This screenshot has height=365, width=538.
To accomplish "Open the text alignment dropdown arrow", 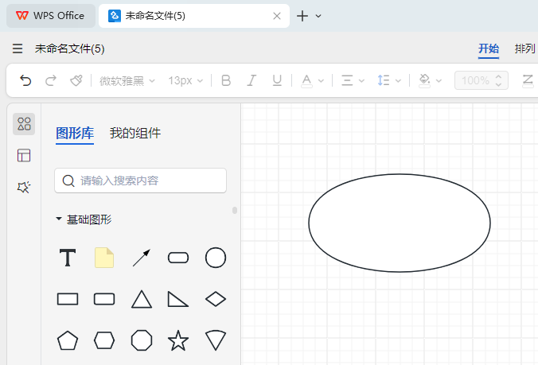I will pyautogui.click(x=361, y=81).
